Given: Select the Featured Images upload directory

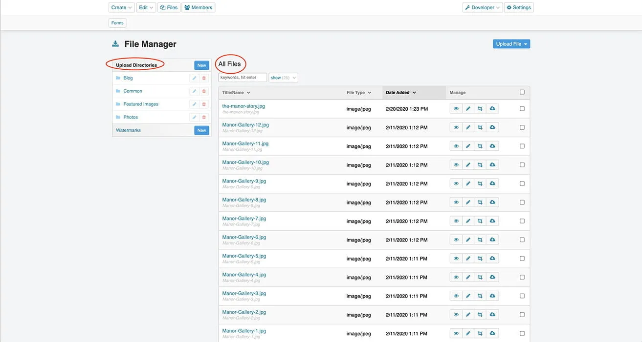Looking at the screenshot, I should (141, 104).
